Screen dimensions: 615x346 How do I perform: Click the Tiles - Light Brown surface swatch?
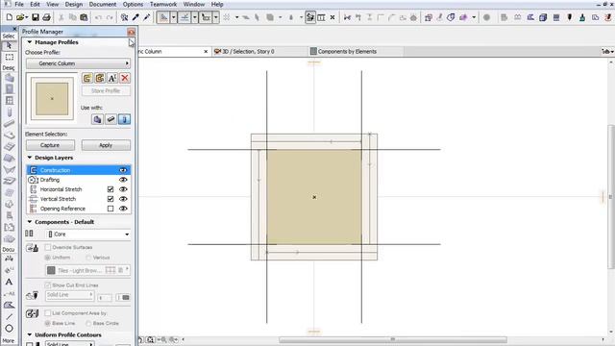pos(51,270)
